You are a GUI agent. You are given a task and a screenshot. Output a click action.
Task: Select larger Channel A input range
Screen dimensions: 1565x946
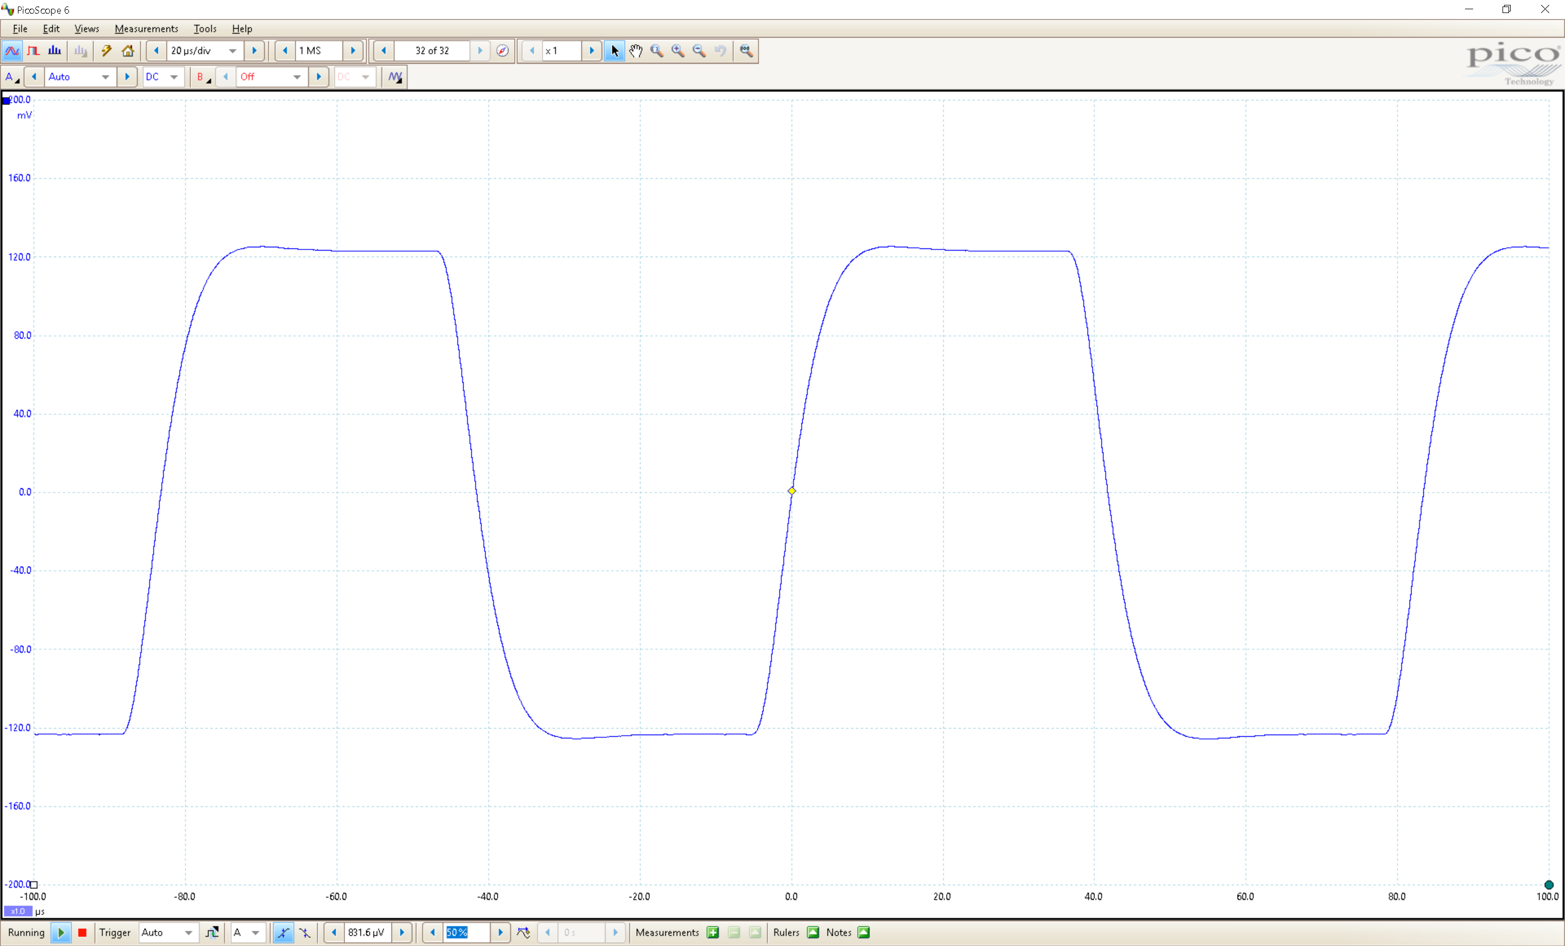[x=127, y=77]
